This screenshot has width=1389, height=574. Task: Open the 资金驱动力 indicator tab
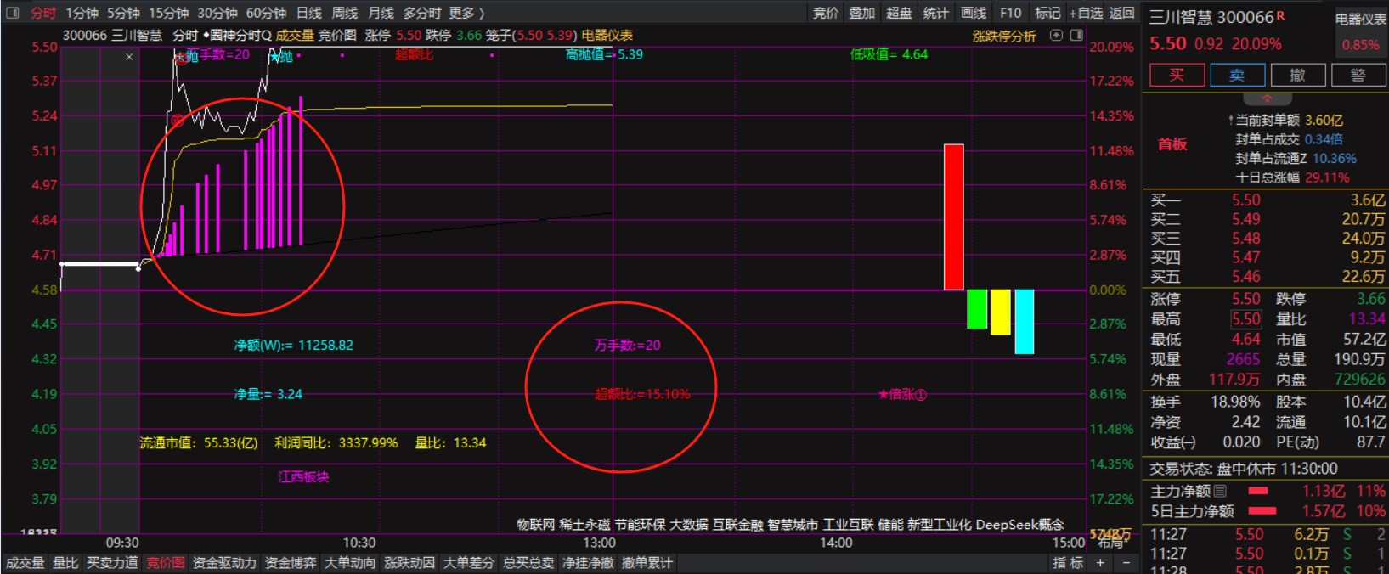coord(224,563)
